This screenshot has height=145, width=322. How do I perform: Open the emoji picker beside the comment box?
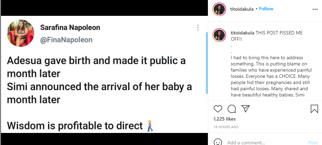coord(218,142)
